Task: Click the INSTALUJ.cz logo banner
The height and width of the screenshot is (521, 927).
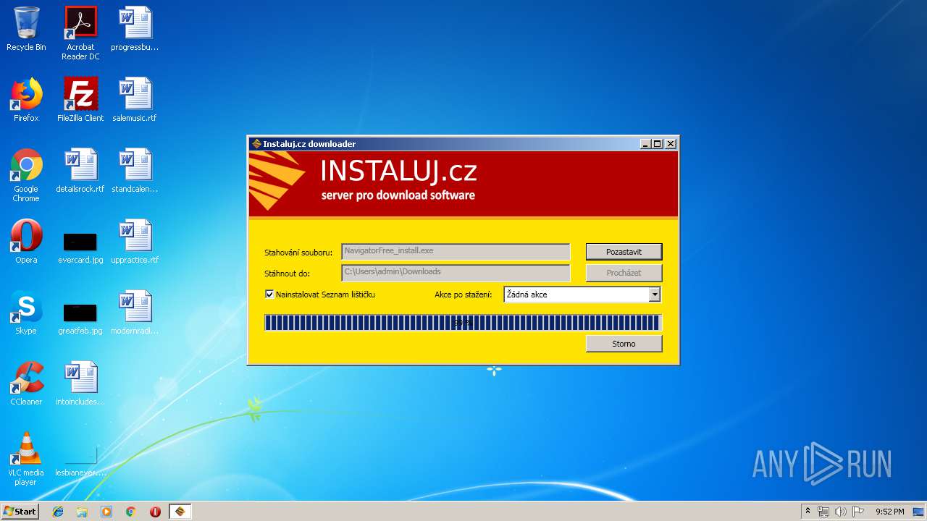Action: pos(463,184)
